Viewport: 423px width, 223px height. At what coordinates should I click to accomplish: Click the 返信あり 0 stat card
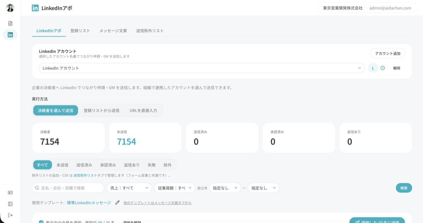pos(376,138)
